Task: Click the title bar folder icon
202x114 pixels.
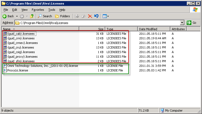Action: point(4,4)
